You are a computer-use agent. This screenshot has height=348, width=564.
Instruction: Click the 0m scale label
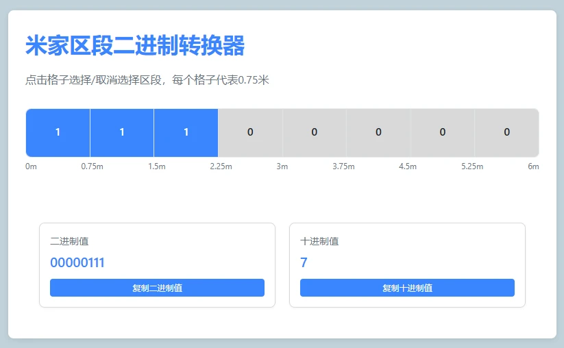pos(31,166)
